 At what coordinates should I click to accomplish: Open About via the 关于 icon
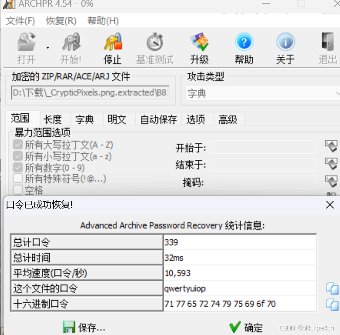[x=286, y=42]
